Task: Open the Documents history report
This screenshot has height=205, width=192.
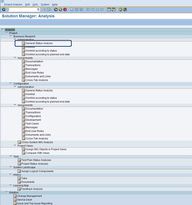Action: click(28, 182)
